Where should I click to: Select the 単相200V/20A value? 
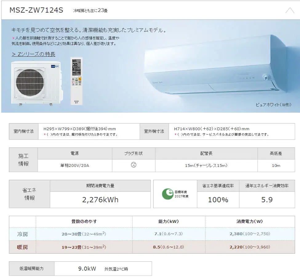pyautogui.click(x=75, y=165)
